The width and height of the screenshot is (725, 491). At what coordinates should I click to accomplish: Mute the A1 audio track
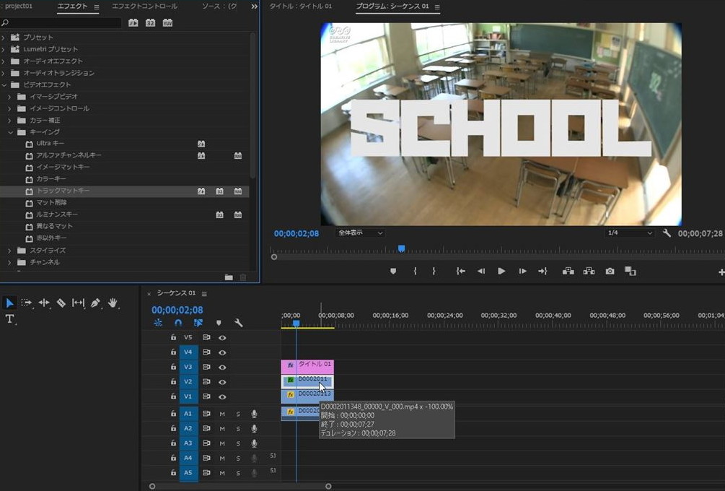[222, 414]
